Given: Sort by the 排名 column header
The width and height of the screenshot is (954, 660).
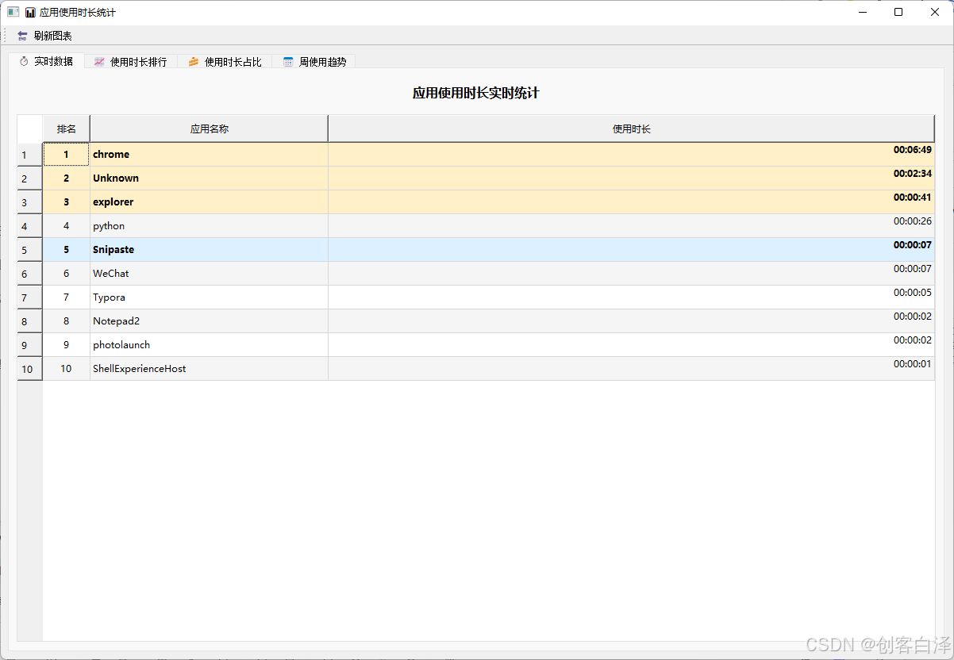Looking at the screenshot, I should point(67,129).
